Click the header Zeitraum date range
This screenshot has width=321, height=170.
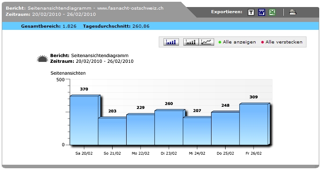click(64, 14)
